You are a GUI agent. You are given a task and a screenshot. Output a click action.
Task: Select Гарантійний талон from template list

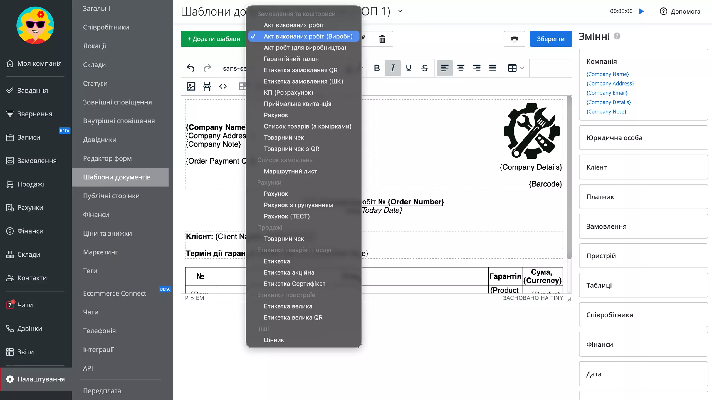[x=291, y=59]
